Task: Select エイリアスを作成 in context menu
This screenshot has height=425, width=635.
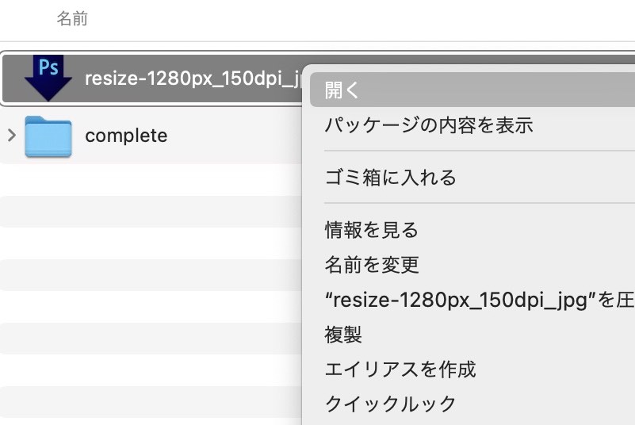Action: coord(400,369)
